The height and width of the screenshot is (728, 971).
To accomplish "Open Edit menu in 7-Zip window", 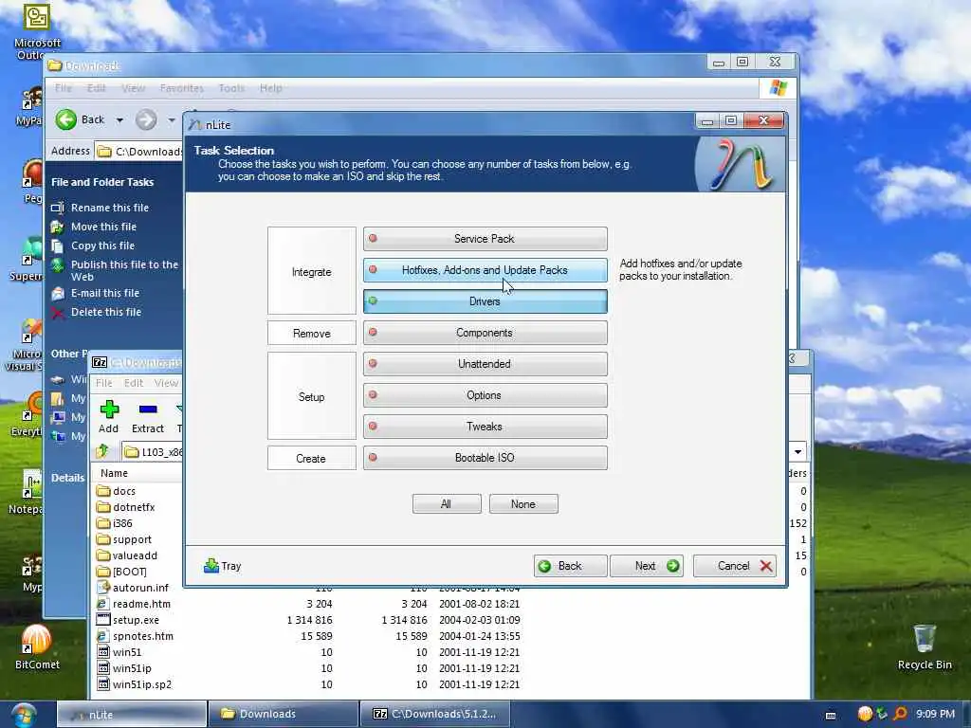I will tap(134, 383).
